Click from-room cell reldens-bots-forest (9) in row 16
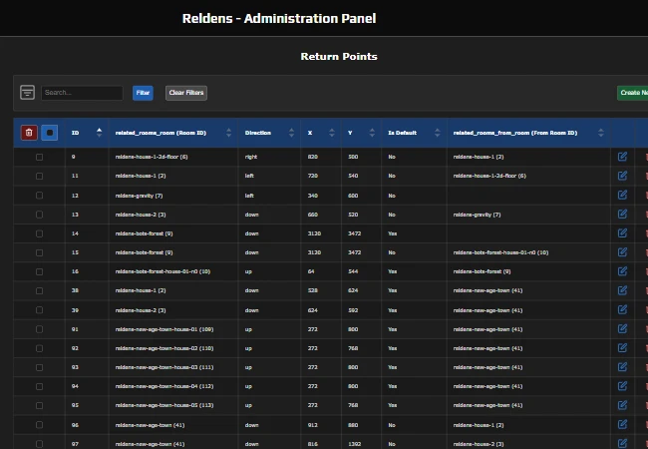Screen dimensions: 648x449 (482, 271)
